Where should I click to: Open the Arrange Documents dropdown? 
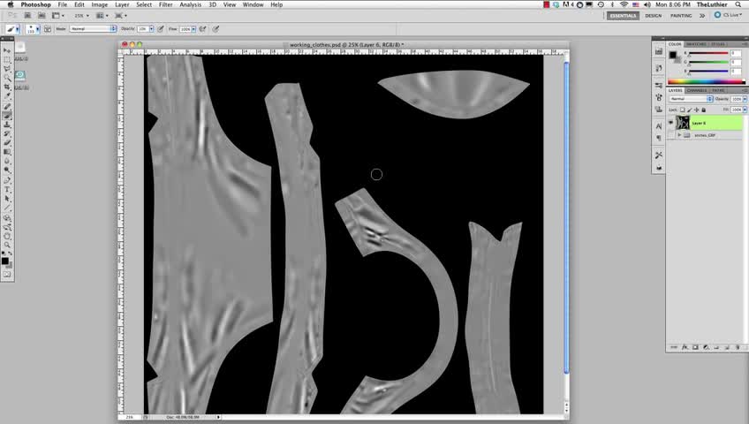click(x=102, y=16)
